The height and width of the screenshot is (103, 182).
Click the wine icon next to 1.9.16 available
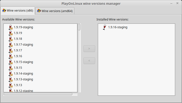click(11, 56)
